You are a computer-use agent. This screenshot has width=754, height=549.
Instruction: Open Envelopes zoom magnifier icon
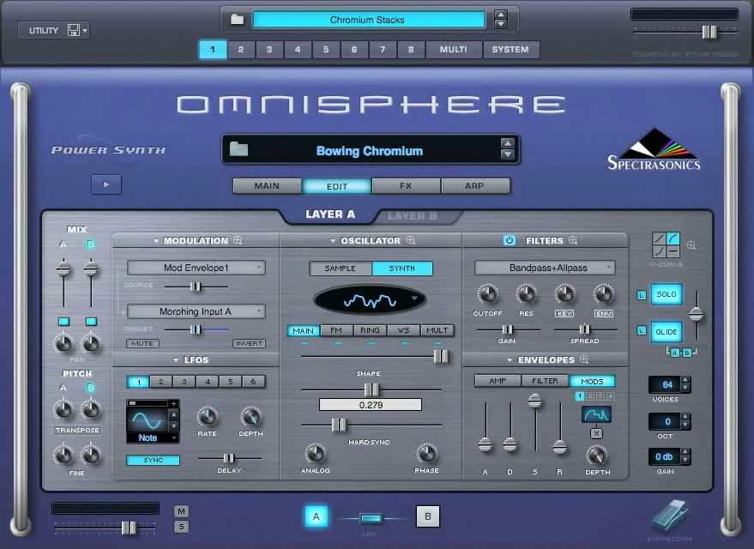click(x=584, y=360)
